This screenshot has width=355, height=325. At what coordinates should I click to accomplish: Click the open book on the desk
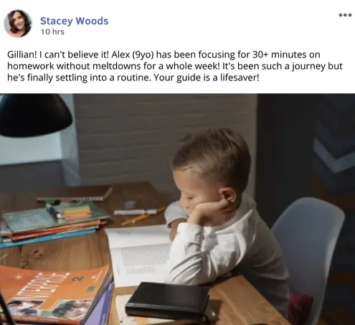point(138,255)
